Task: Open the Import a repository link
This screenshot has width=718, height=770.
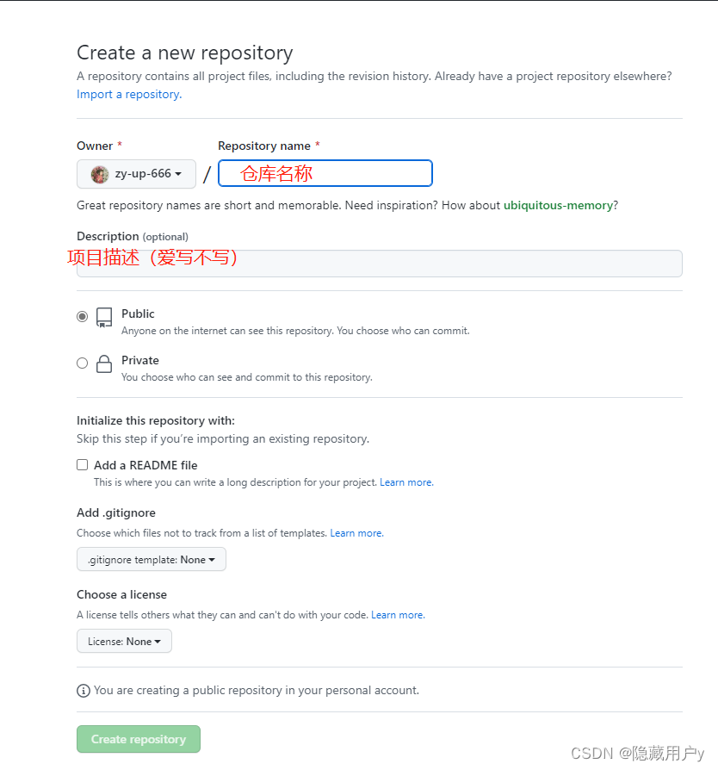Action: pyautogui.click(x=127, y=94)
